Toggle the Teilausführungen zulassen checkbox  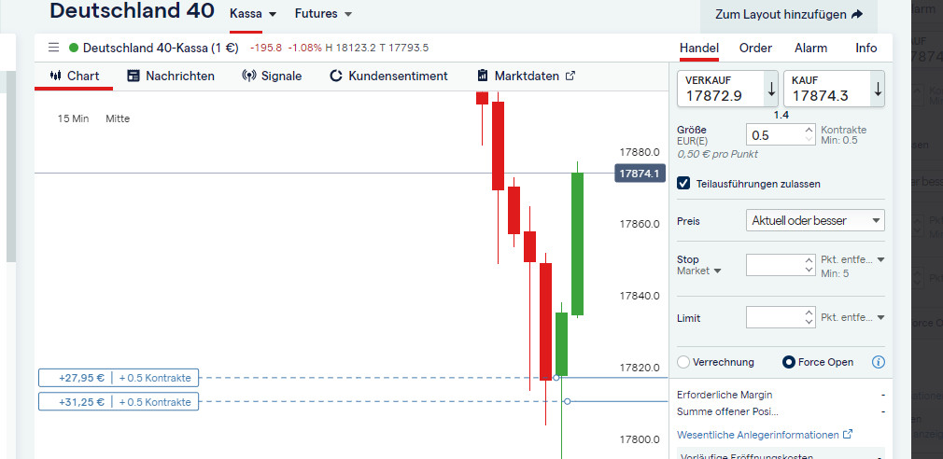click(x=683, y=183)
